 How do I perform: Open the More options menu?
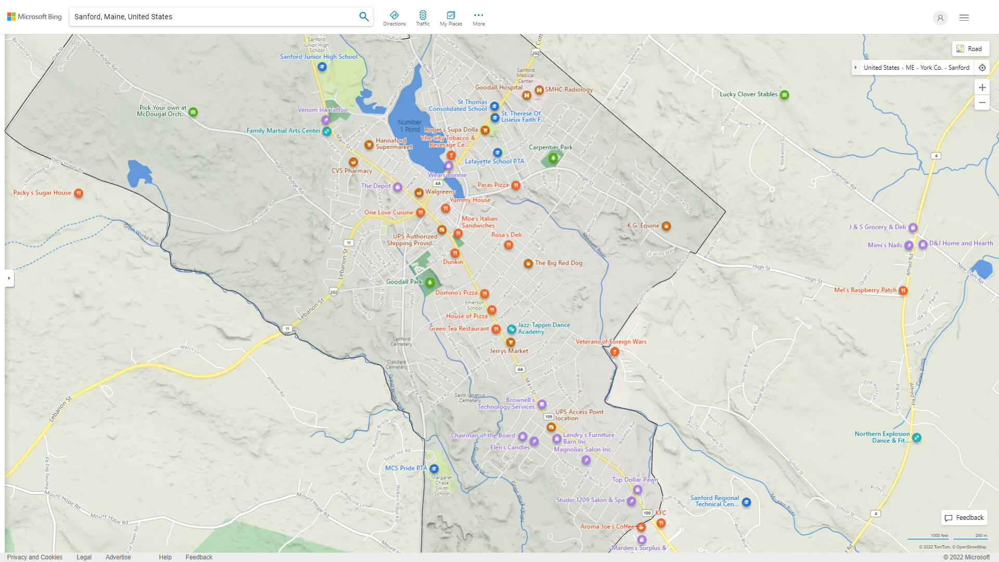[479, 18]
